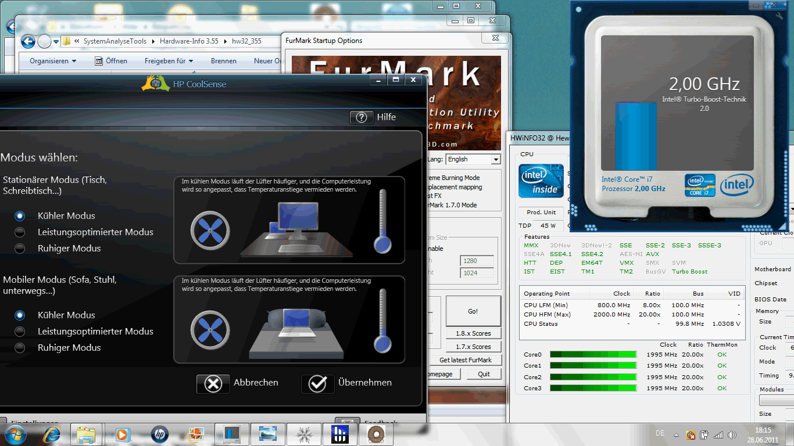This screenshot has width=794, height=446.
Task: Click the SystemAnalyseTools breadcrumb in Explorer
Action: point(116,41)
